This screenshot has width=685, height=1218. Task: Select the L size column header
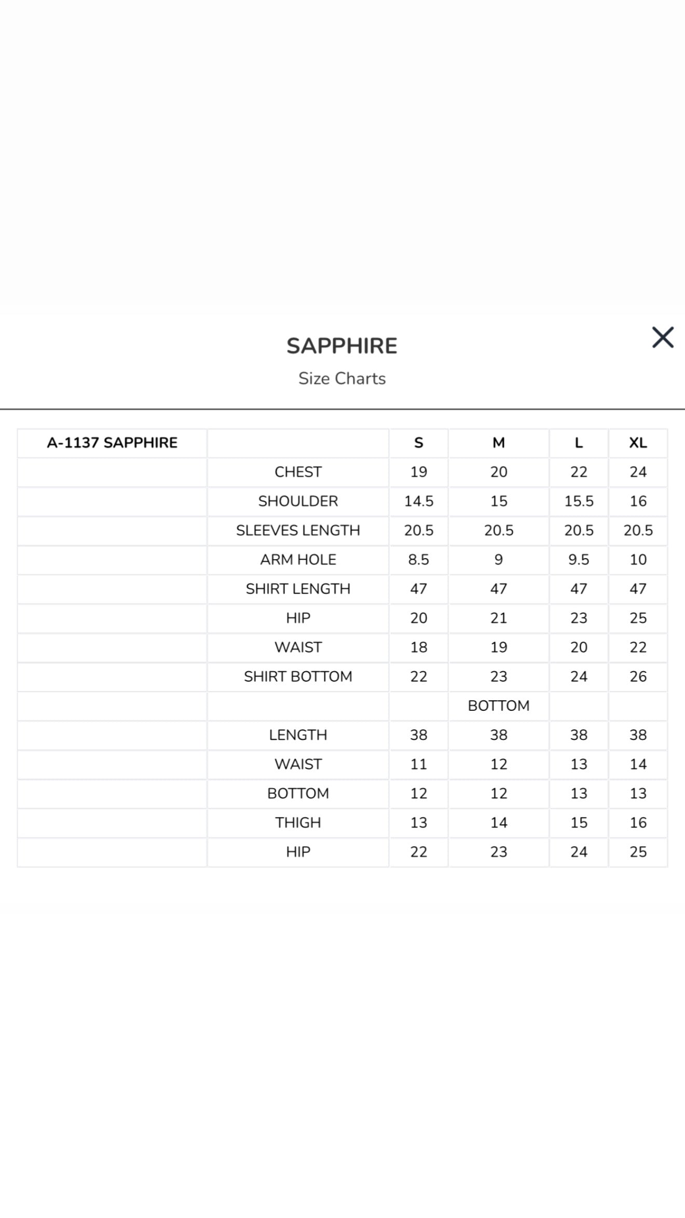[578, 443]
